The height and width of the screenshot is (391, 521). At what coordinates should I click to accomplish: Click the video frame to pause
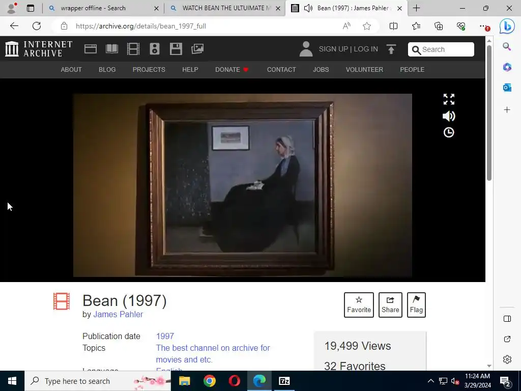[x=243, y=185]
